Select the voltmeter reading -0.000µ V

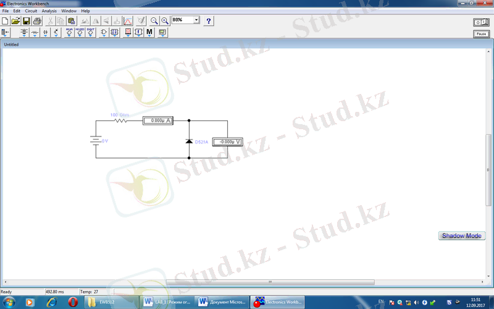pyautogui.click(x=227, y=142)
